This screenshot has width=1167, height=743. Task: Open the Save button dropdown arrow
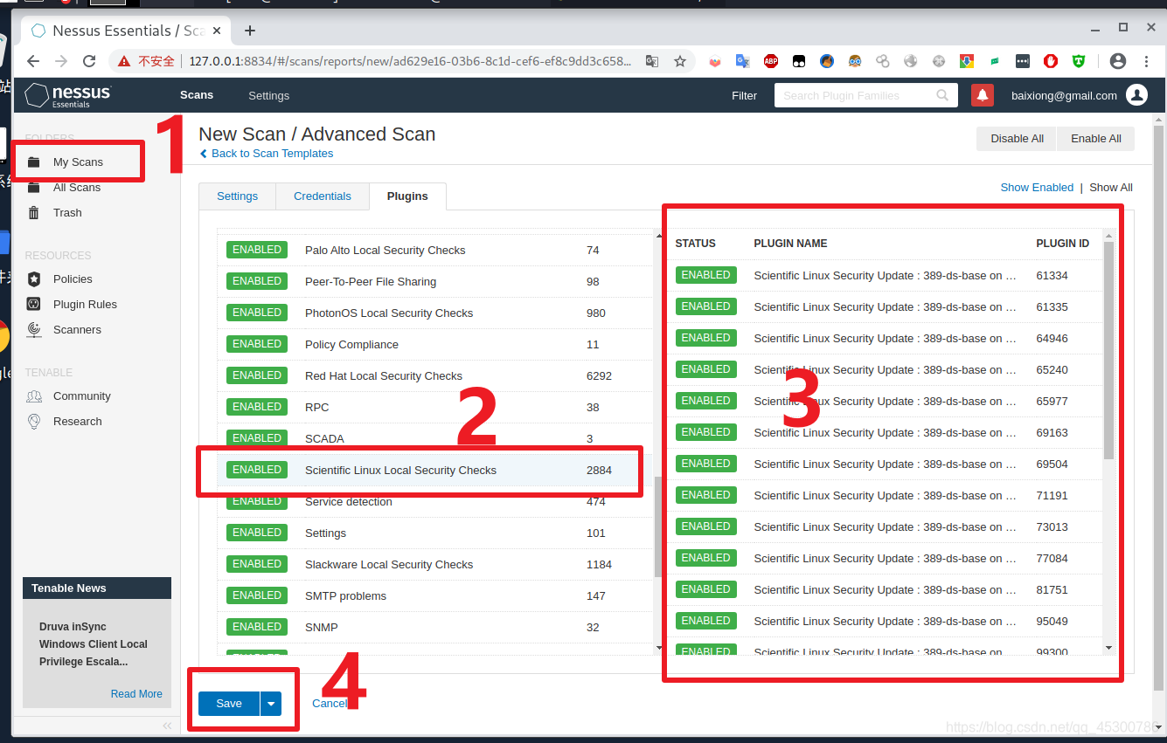click(271, 704)
